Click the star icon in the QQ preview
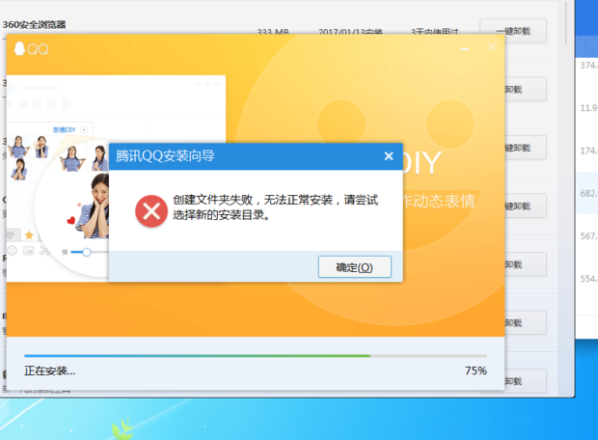Image resolution: width=598 pixels, height=440 pixels. [x=29, y=235]
